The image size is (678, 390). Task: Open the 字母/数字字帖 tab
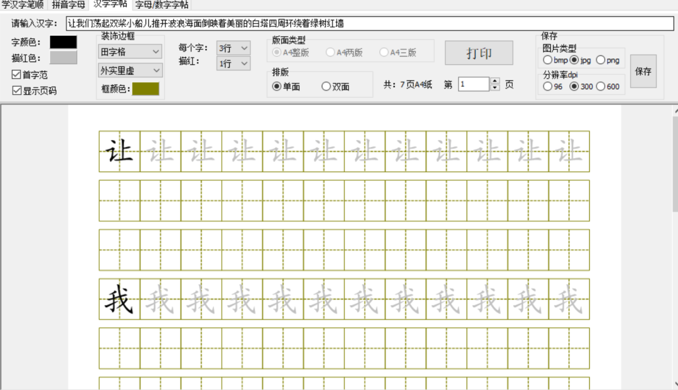pos(162,5)
